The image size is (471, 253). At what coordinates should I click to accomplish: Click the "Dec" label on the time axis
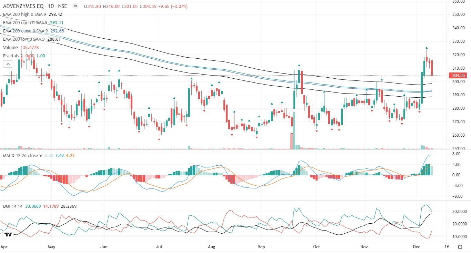click(417, 247)
